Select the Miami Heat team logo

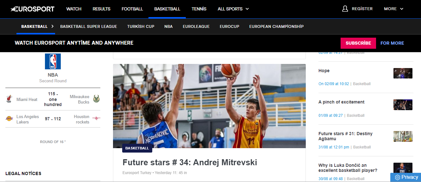coord(9,99)
